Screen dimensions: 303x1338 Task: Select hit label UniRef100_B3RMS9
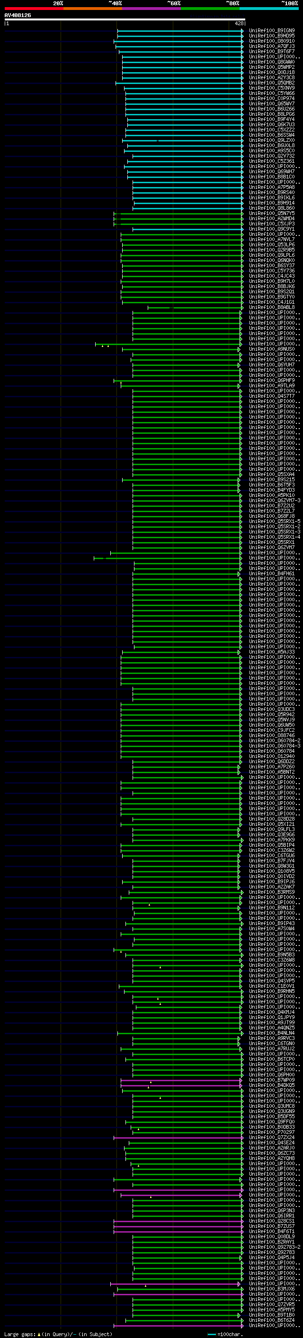(272, 892)
